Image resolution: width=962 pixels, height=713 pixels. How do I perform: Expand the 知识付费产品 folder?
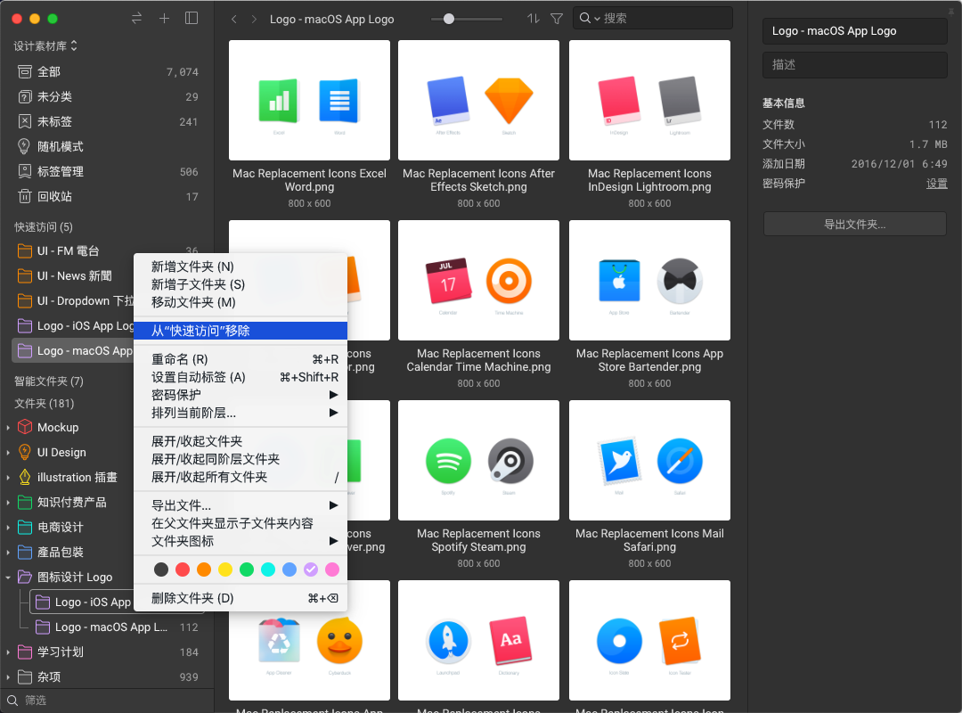click(x=8, y=503)
